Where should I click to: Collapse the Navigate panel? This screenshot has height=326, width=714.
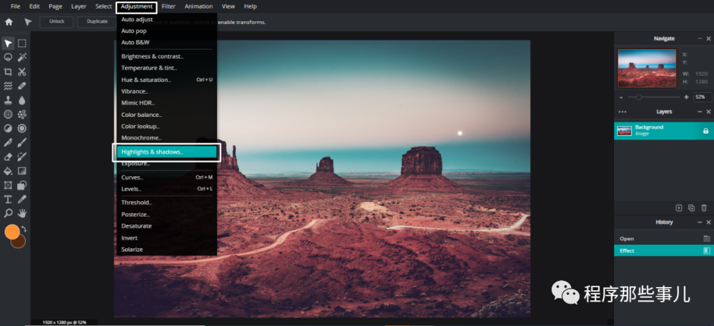[699, 39]
